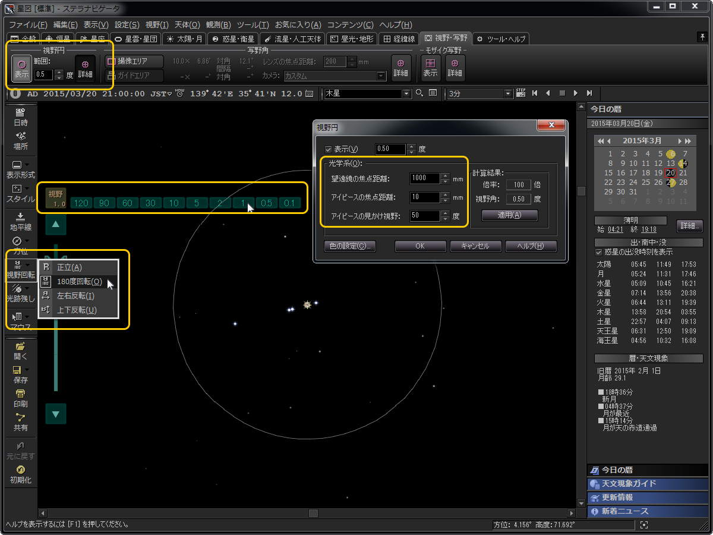The image size is (713, 535).
Task: Toggle 惑星の出没時刻を表示 checkbox
Action: point(598,252)
